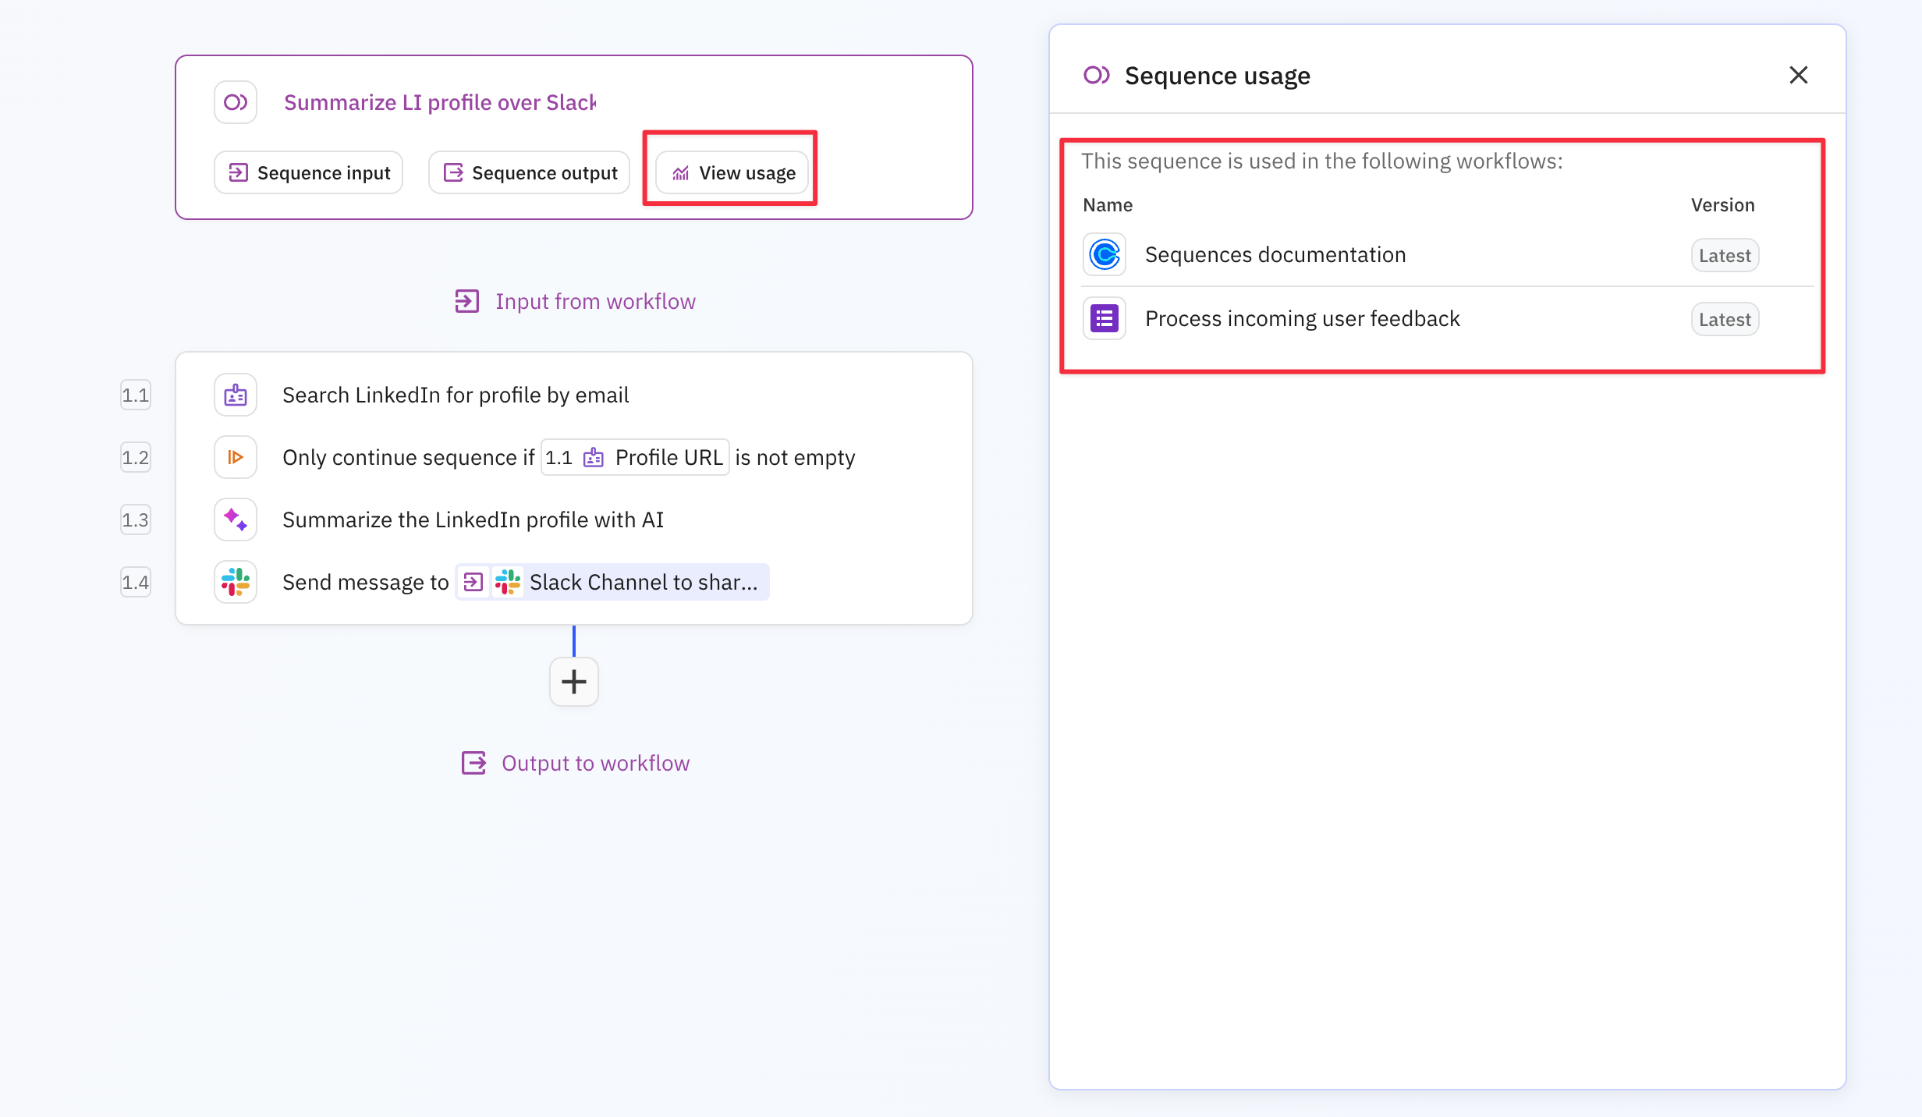Add a new step with the plus button
Screen dimensions: 1922x1117
coord(573,682)
